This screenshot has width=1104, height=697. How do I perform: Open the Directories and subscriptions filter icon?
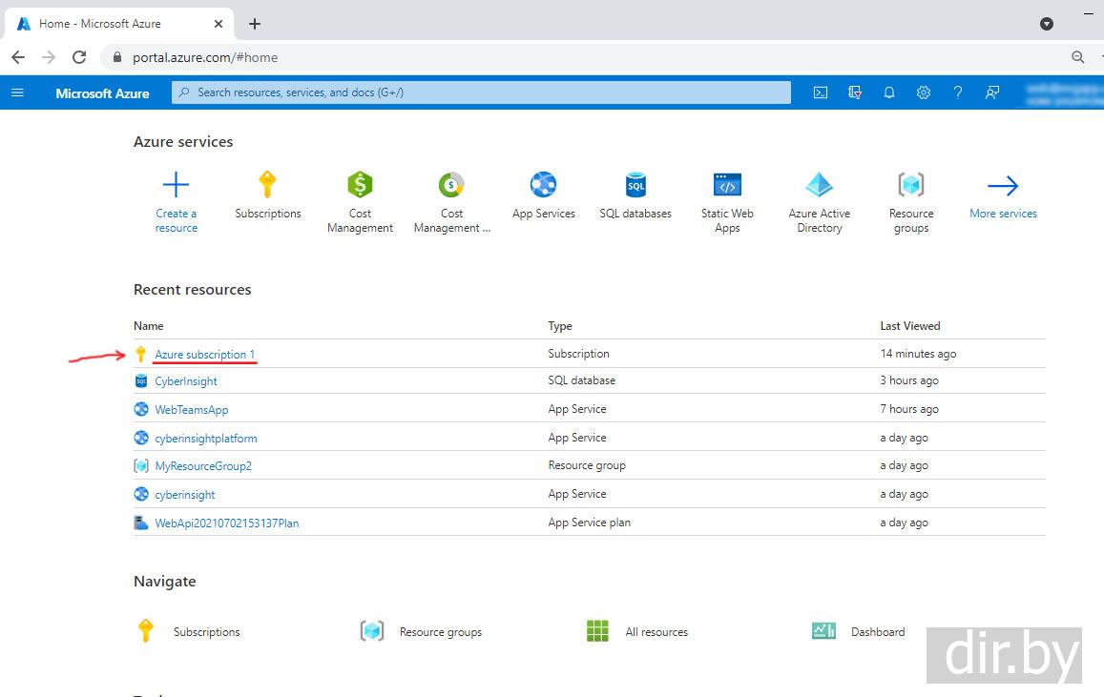click(854, 92)
